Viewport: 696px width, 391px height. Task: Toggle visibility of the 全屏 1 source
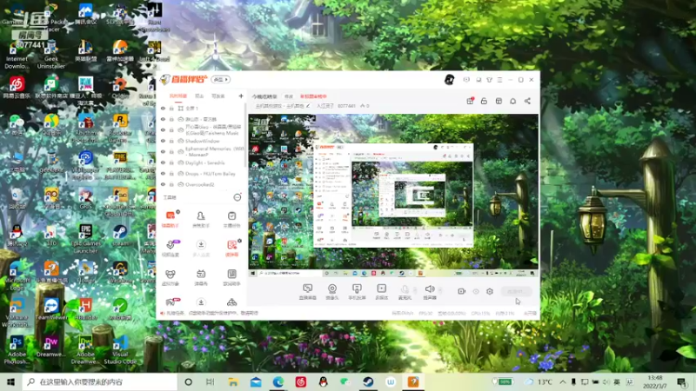tap(163, 108)
